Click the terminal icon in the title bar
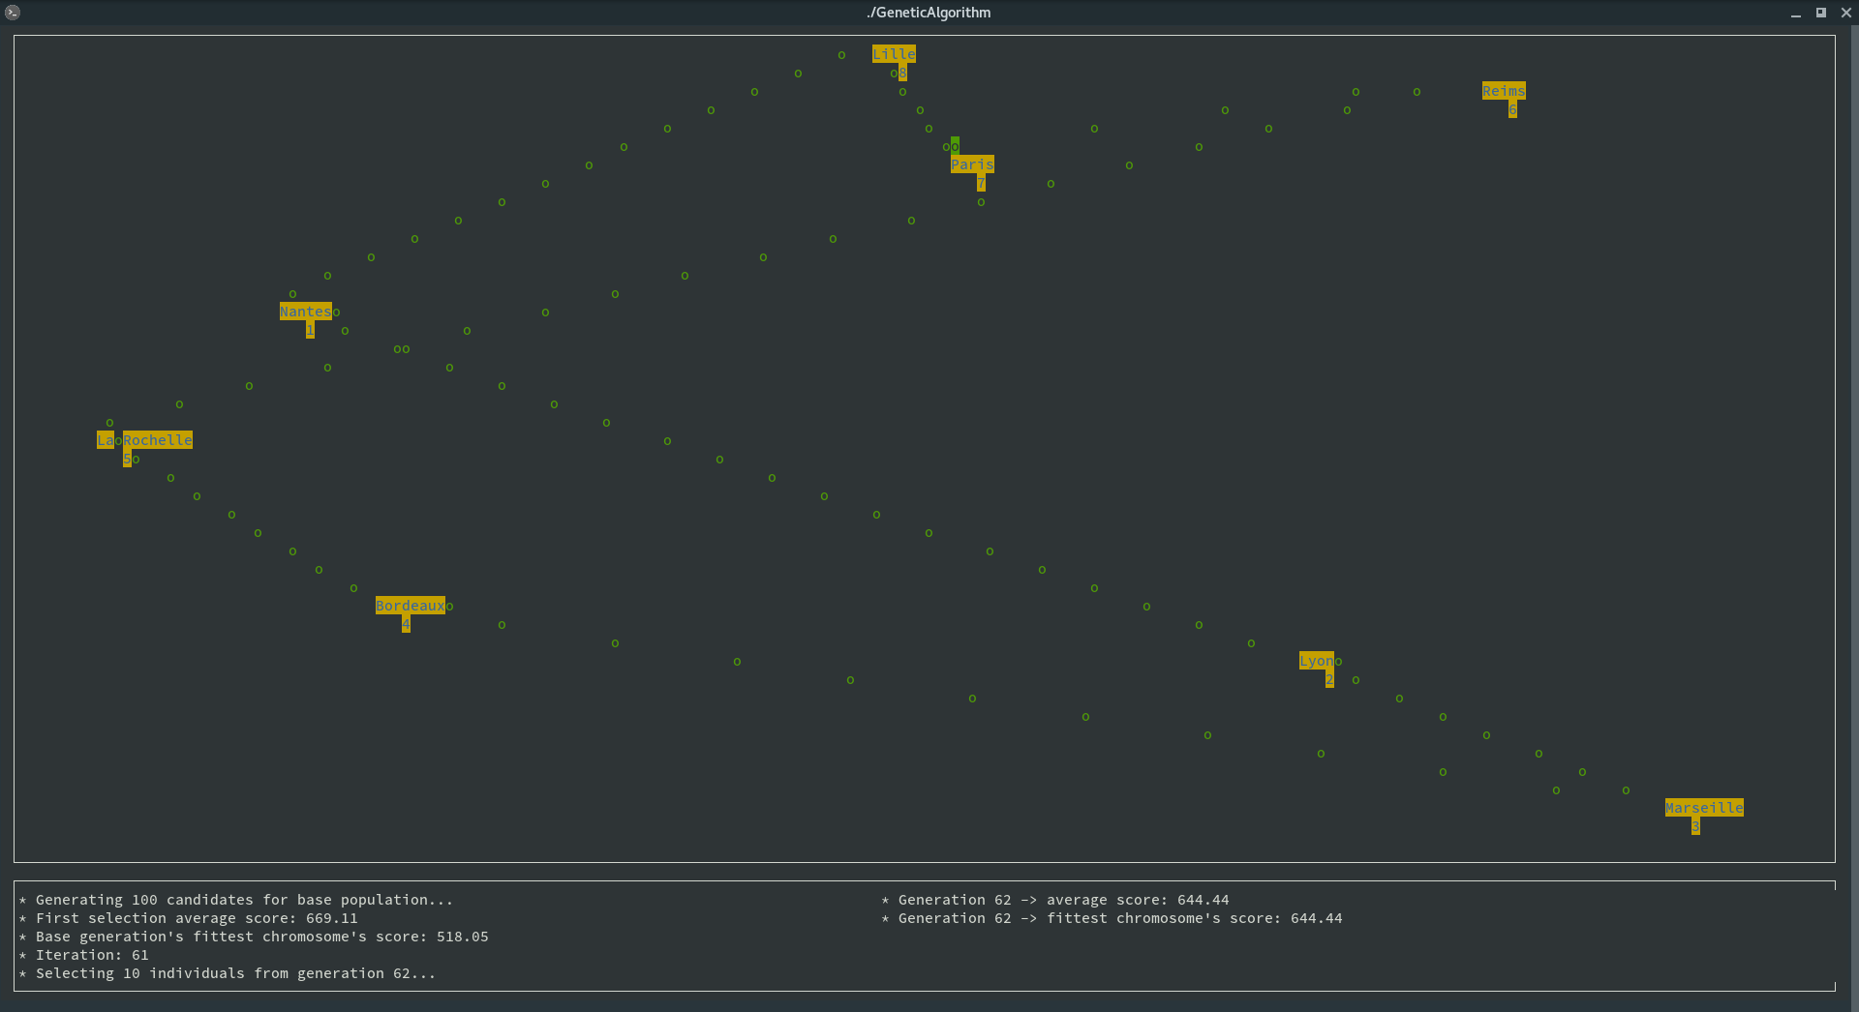1859x1012 pixels. pyautogui.click(x=13, y=13)
